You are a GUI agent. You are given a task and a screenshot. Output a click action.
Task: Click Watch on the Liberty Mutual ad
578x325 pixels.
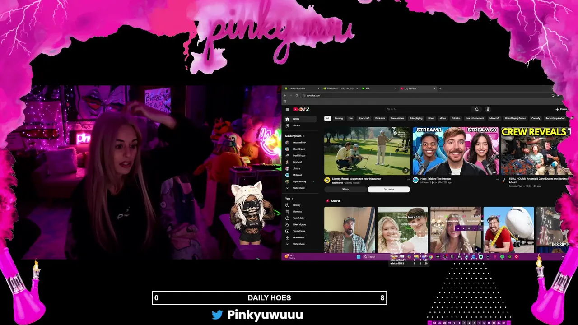click(x=345, y=190)
